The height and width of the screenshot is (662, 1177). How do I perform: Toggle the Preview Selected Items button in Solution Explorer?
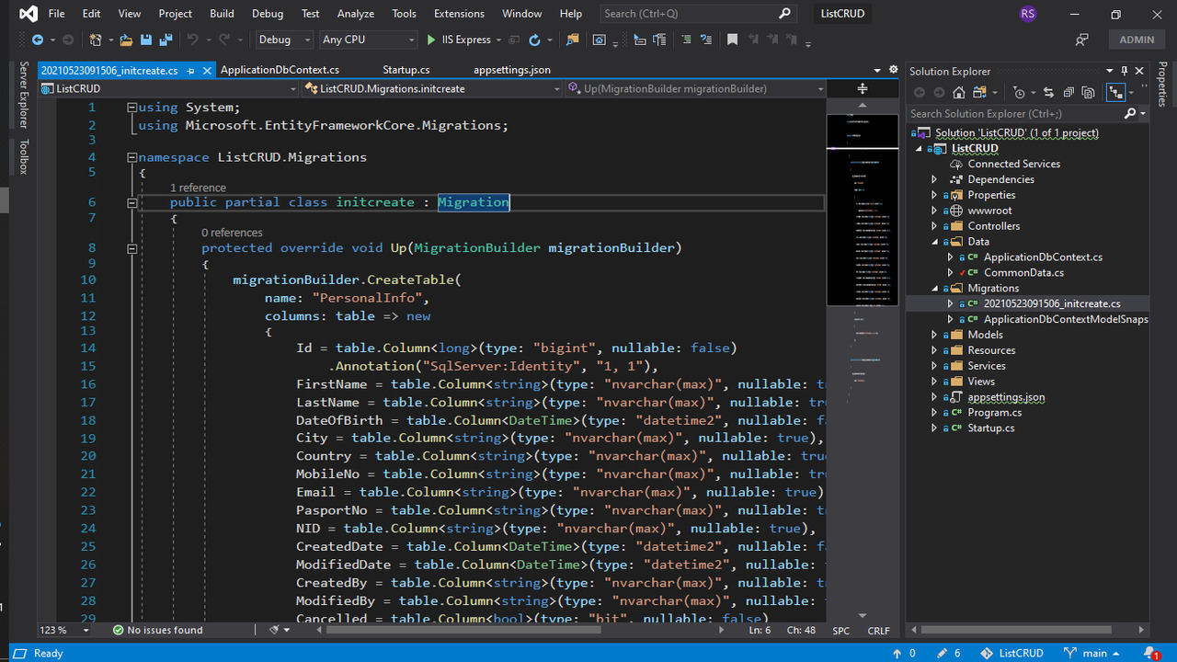pyautogui.click(x=1116, y=93)
